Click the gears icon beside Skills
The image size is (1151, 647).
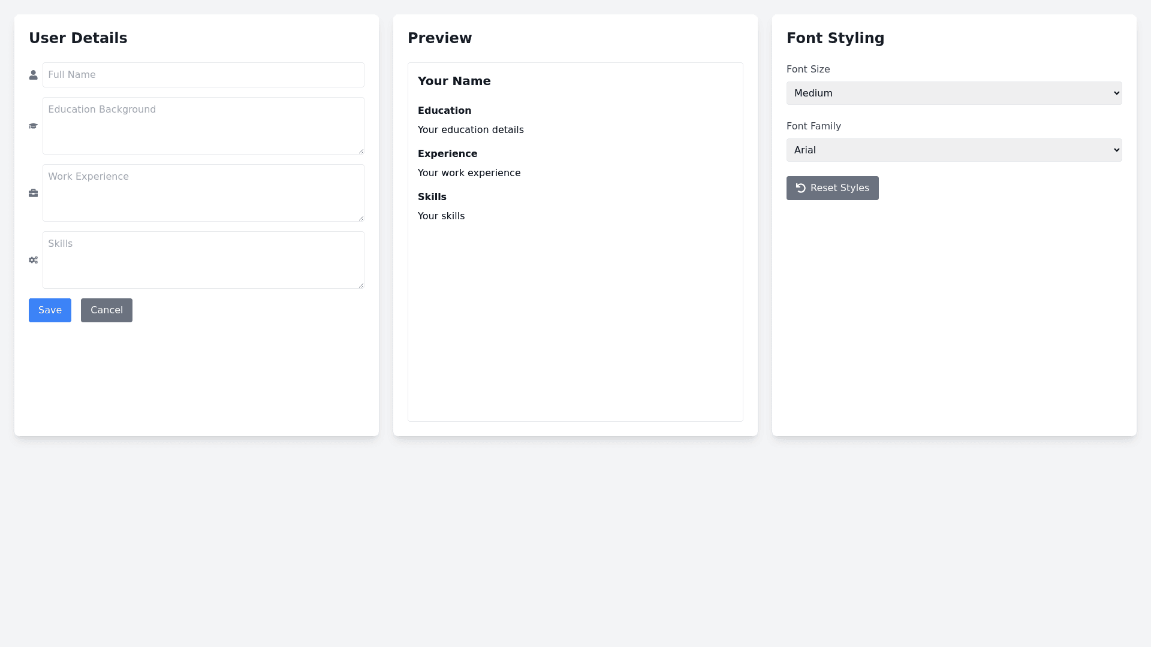tap(33, 260)
